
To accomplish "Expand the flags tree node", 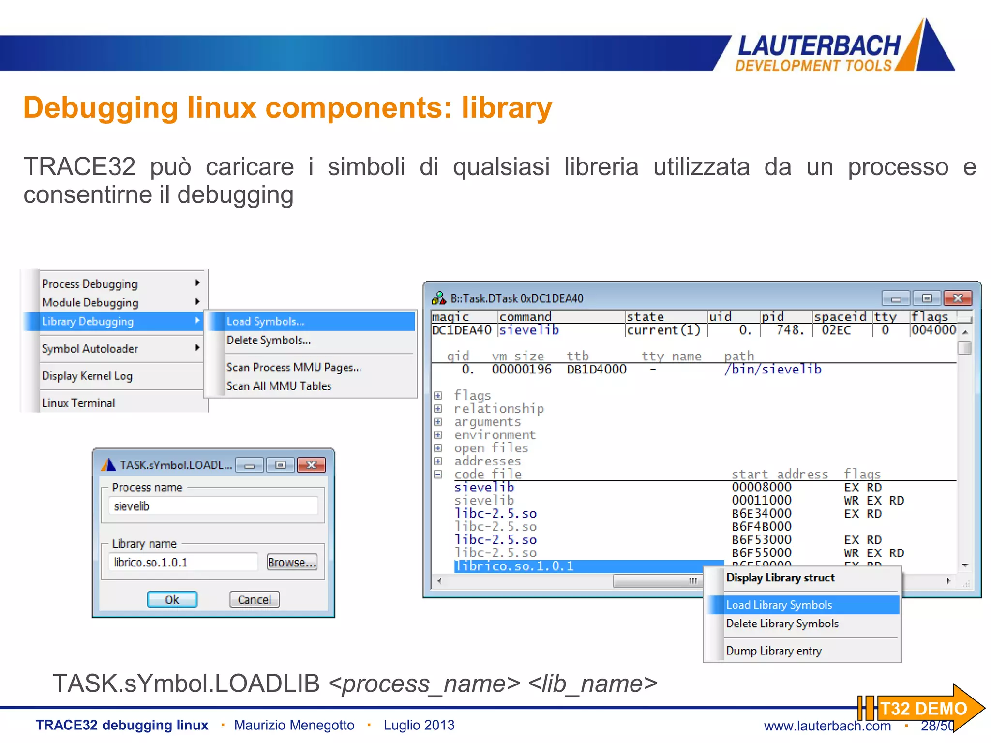I will (438, 396).
